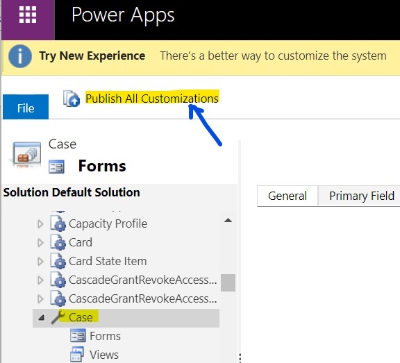Screen dimensions: 400x363
Task: Switch to the General tab
Action: point(287,196)
